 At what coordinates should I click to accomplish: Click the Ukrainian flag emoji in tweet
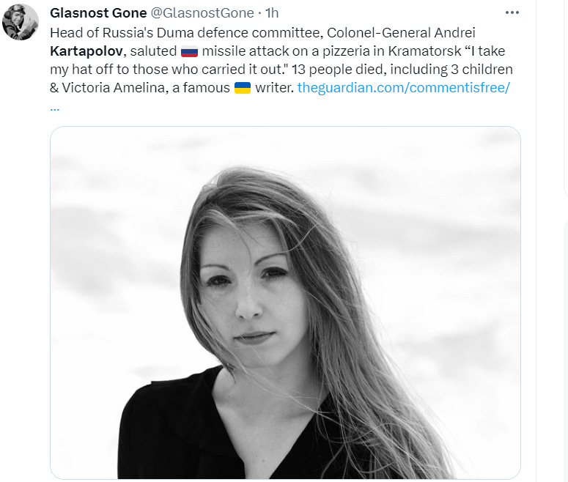click(243, 88)
